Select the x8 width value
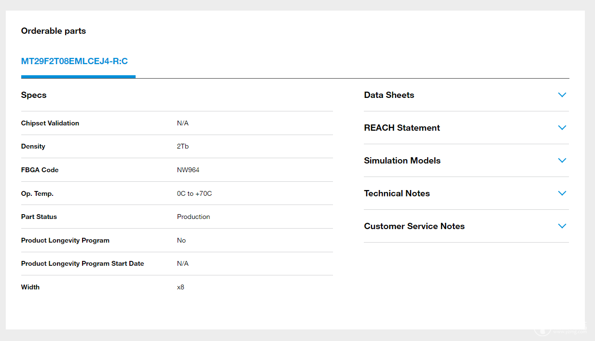The height and width of the screenshot is (341, 595). (x=180, y=287)
